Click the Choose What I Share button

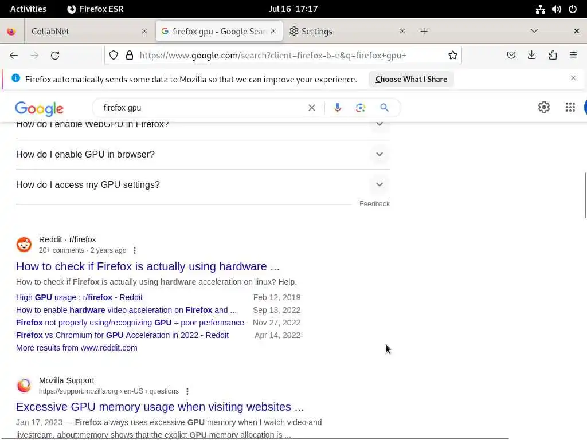411,79
